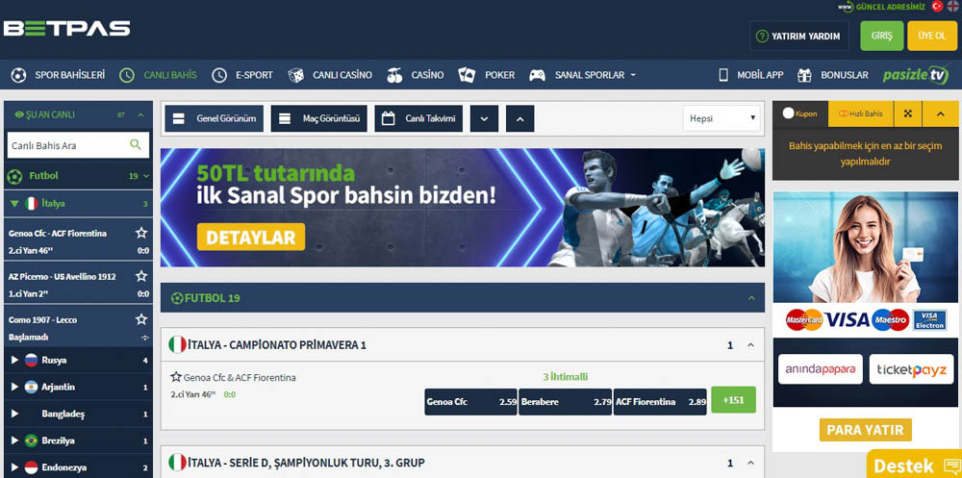This screenshot has height=478, width=962.
Task: Click the Turkish flag language icon
Action: 936,6
